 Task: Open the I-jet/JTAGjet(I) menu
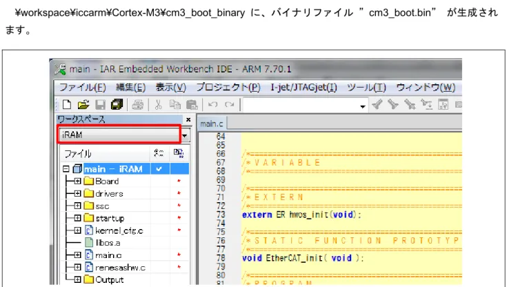tap(304, 88)
